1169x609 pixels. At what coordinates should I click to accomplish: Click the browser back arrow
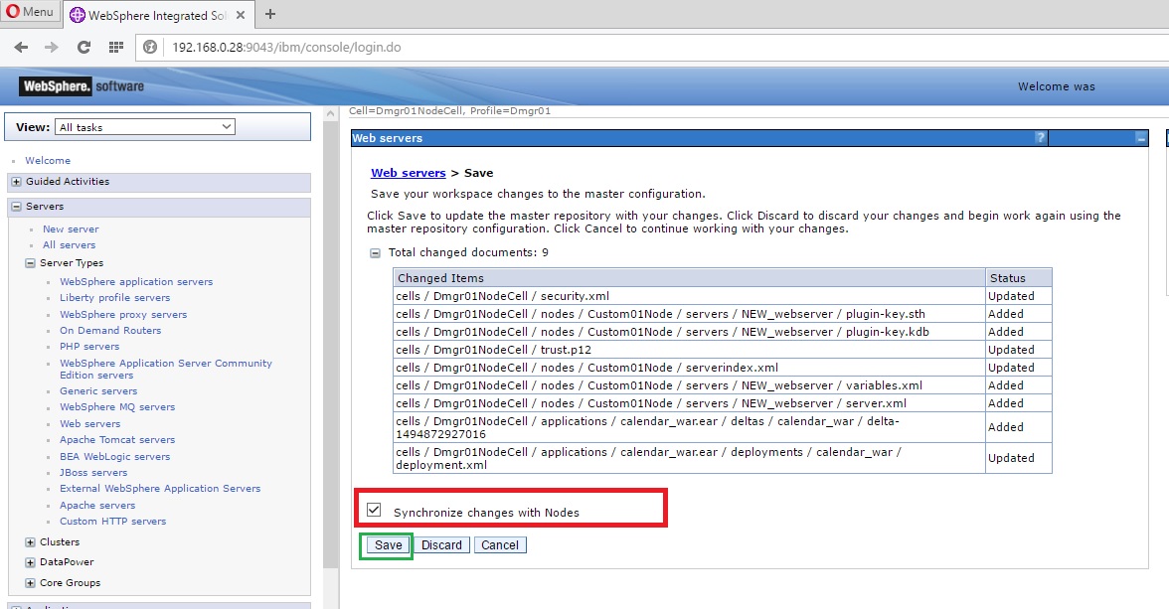[21, 46]
